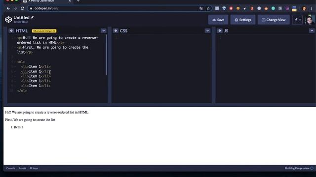Click the red figure extension icon
The height and width of the screenshot is (177, 316).
click(252, 8)
